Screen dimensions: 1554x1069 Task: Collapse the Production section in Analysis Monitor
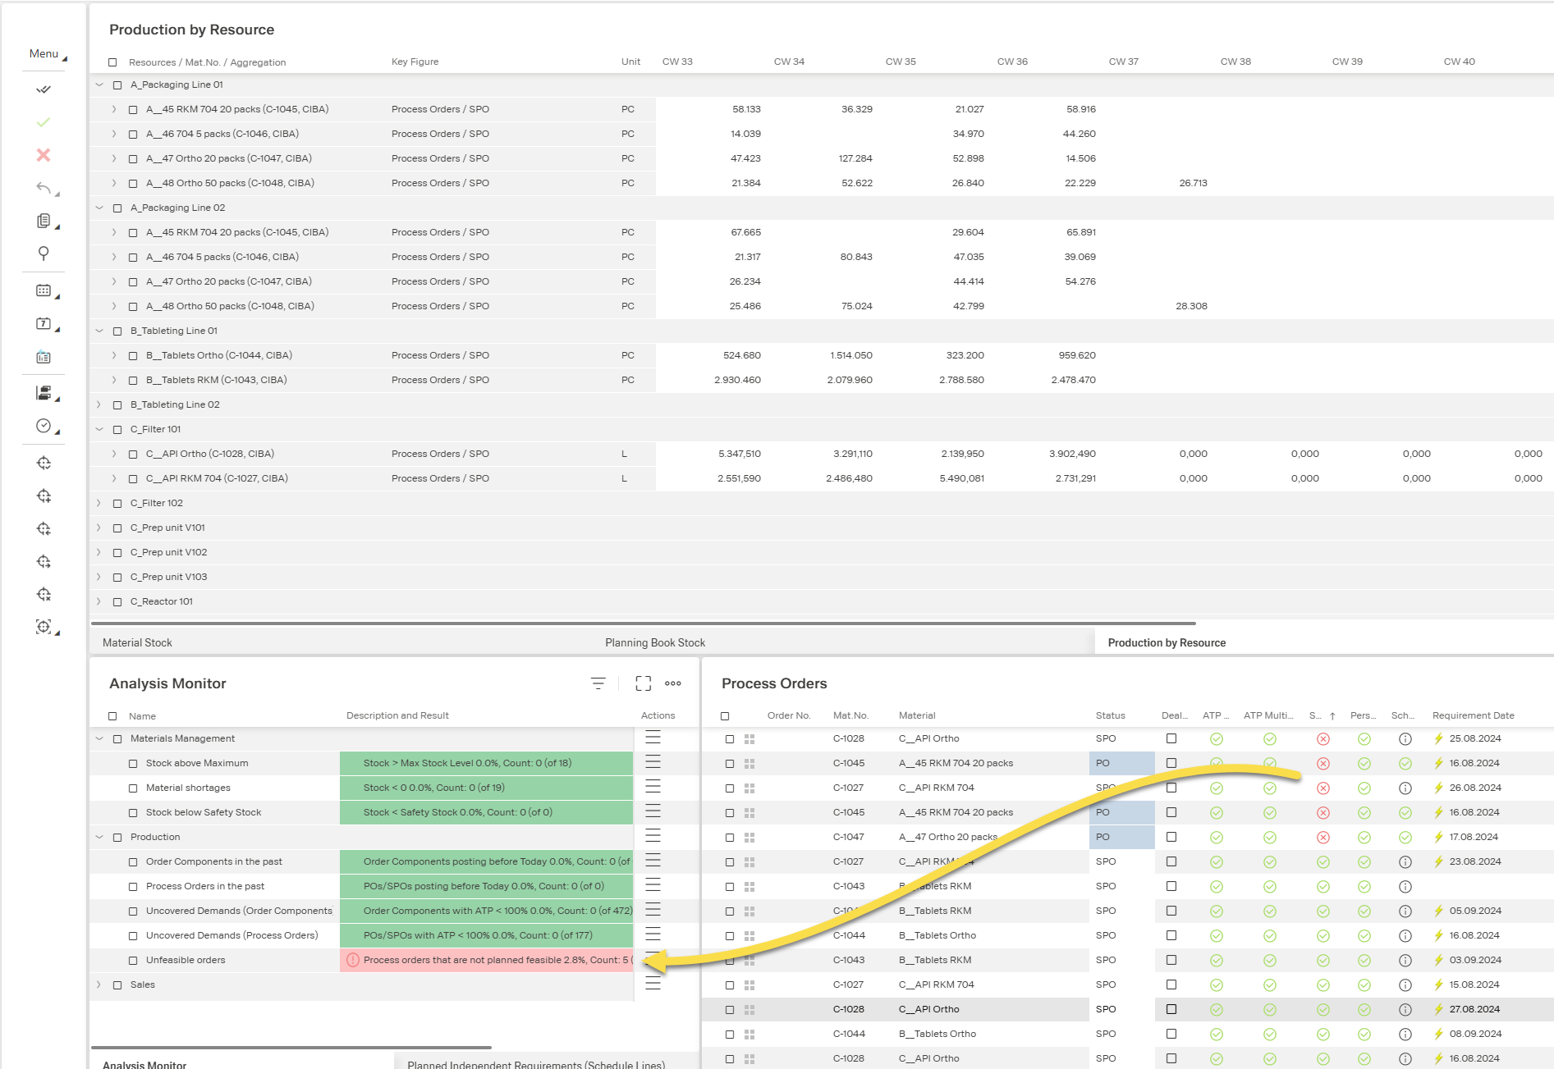[x=99, y=837]
